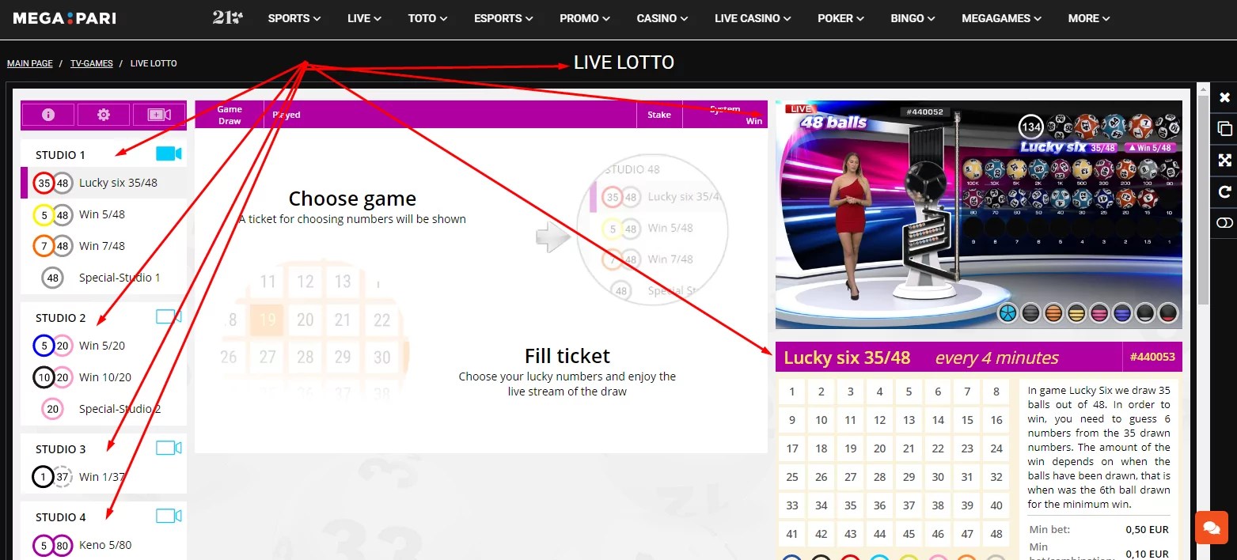Go to TV-Games breadcrumb
This screenshot has width=1237, height=560.
(92, 63)
